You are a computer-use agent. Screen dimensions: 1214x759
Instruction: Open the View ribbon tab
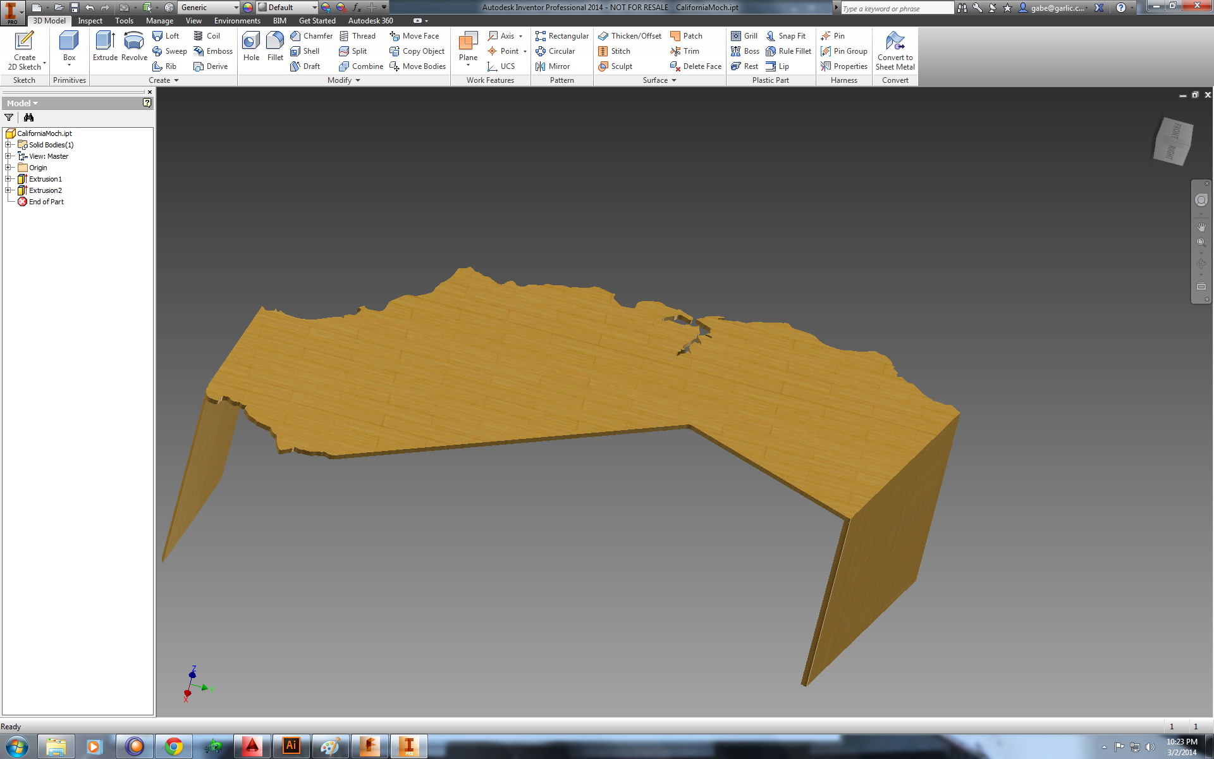click(193, 21)
